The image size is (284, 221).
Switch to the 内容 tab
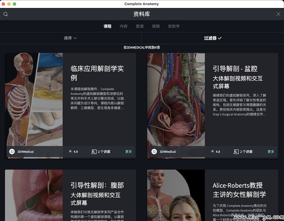click(123, 26)
